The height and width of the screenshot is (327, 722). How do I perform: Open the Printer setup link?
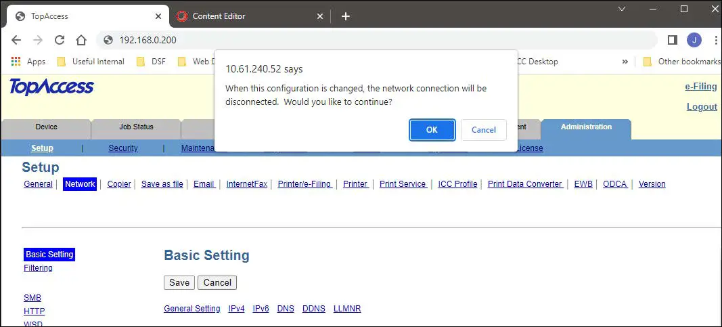tap(355, 183)
